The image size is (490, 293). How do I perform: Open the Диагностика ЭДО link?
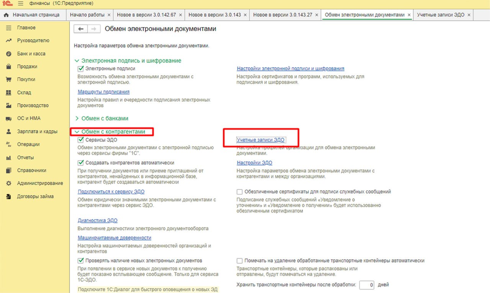tap(98, 220)
